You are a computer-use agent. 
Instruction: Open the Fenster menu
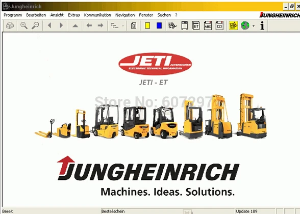pos(146,15)
